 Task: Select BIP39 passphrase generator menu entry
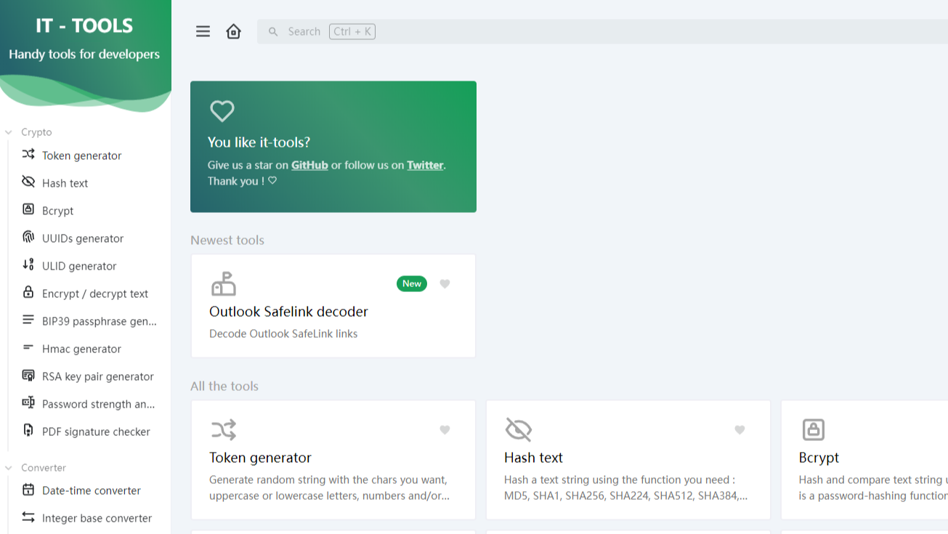point(99,321)
